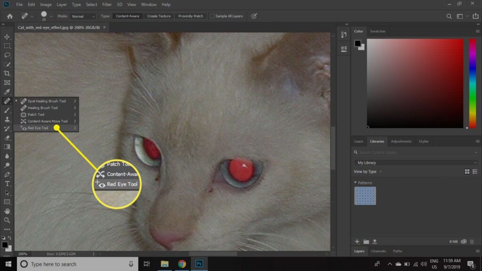The image size is (482, 271).
Task: Pick the Crop tool
Action: (x=7, y=73)
